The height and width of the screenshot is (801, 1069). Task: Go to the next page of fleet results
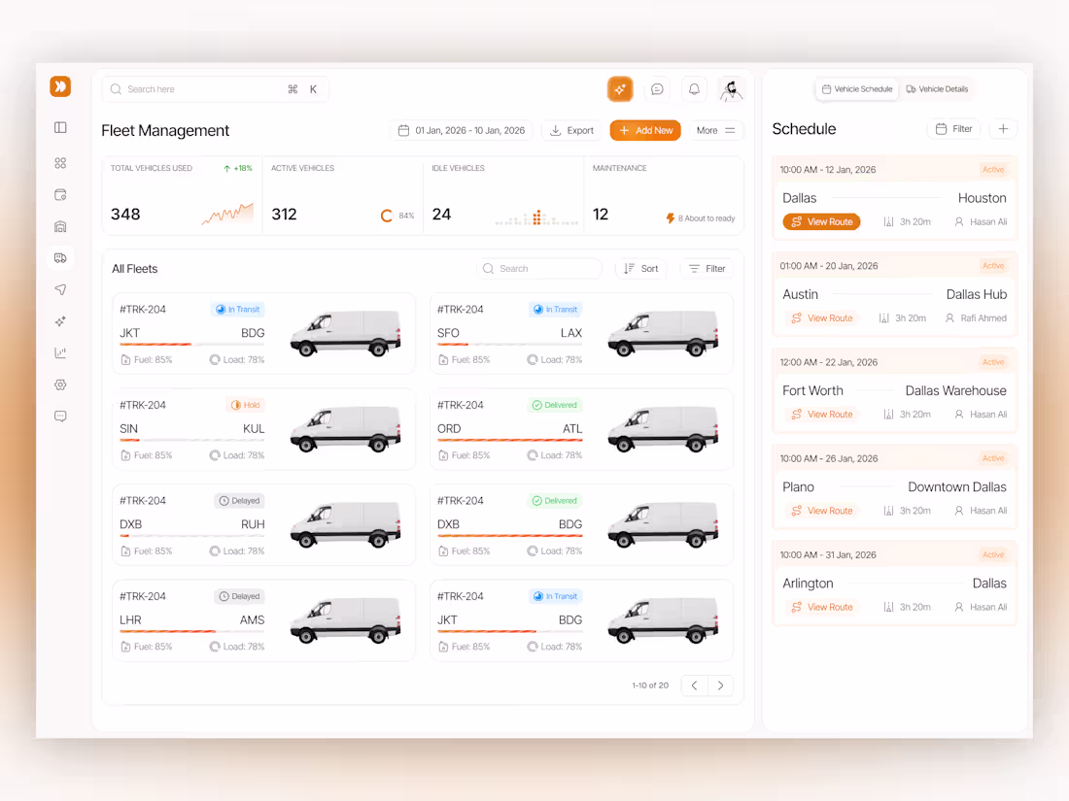click(x=720, y=684)
